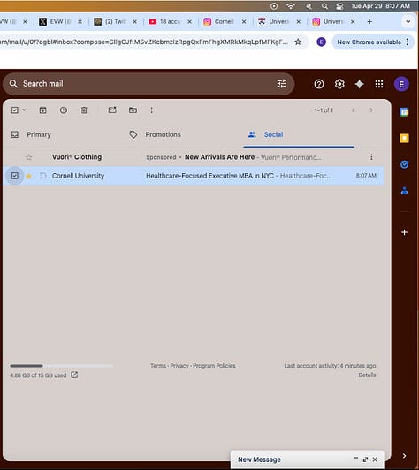This screenshot has width=419, height=470.
Task: Click the search magnifier icon in Gmail
Action: tap(13, 84)
